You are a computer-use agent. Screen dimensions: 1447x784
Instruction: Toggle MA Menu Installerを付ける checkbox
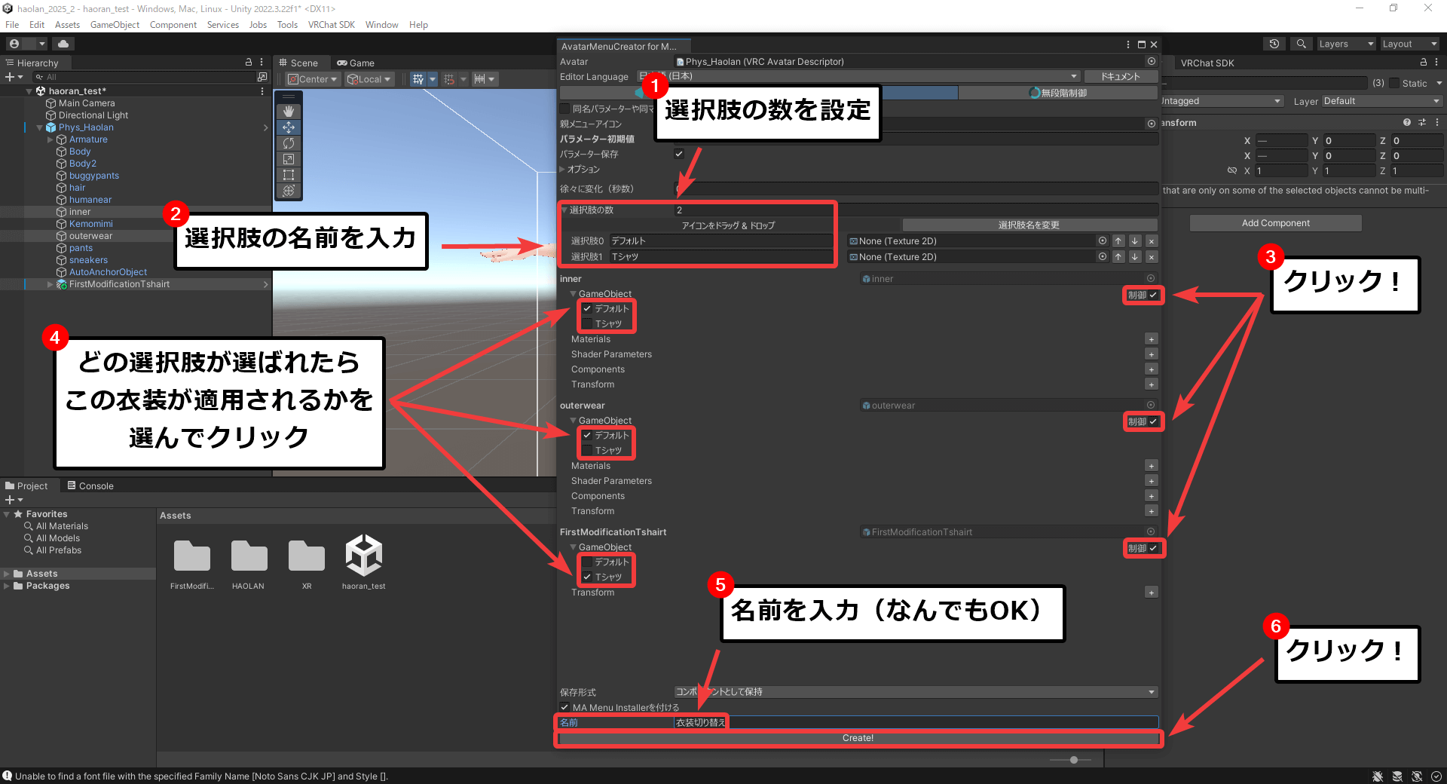564,707
